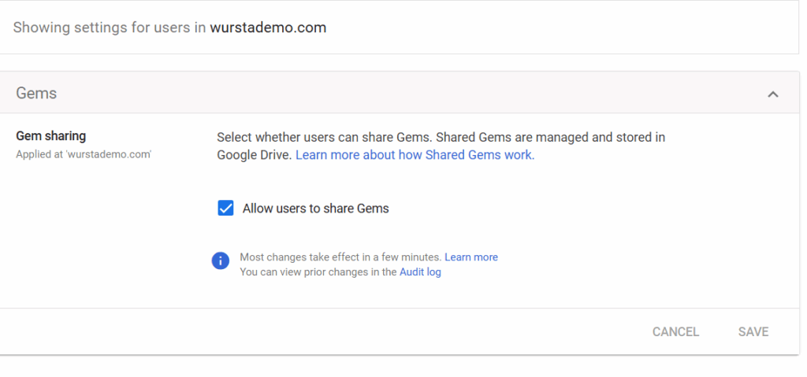807x377 pixels.
Task: Click Applied at 'wurstademo.com' subtitle
Action: pos(84,154)
